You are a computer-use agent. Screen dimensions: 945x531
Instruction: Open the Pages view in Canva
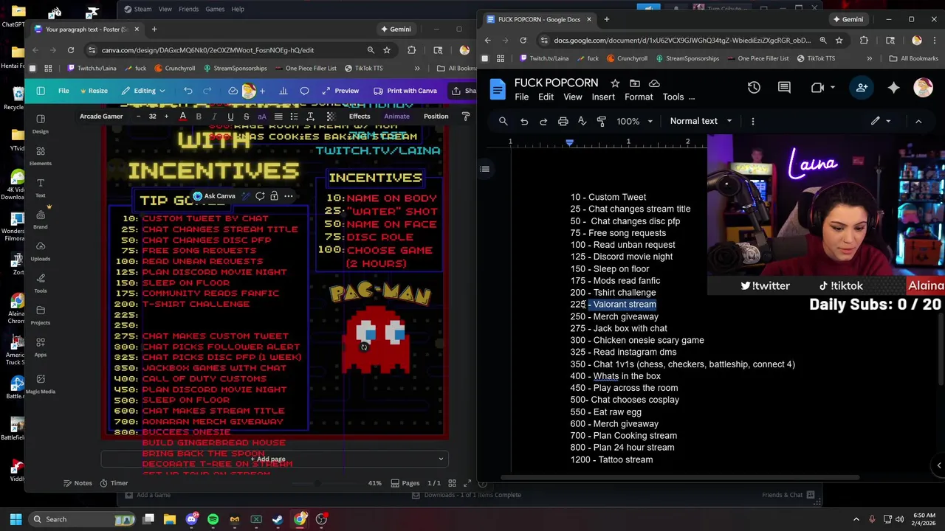(405, 483)
